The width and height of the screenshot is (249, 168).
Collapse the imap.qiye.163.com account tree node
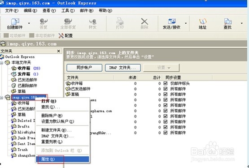point(1,98)
